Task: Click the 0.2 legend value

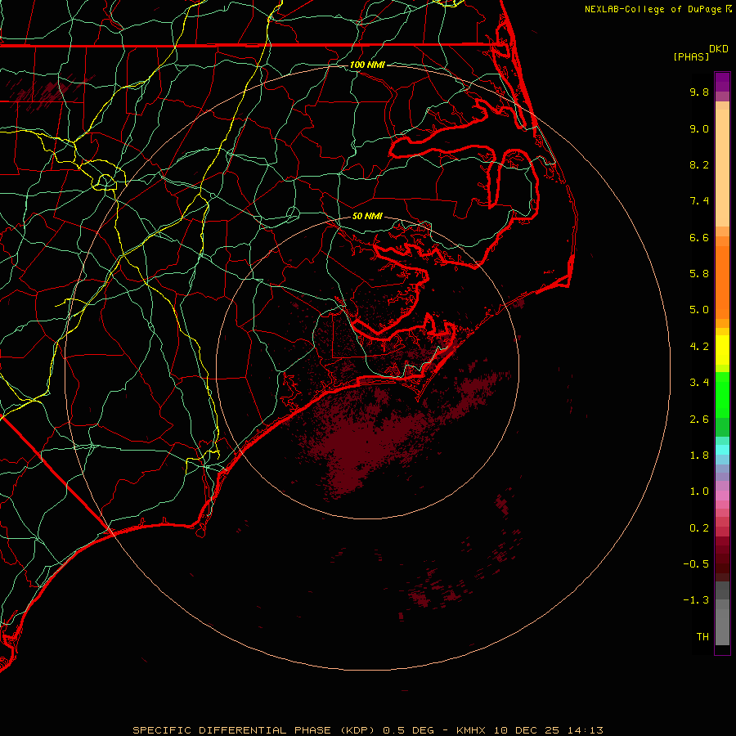Action: 699,528
